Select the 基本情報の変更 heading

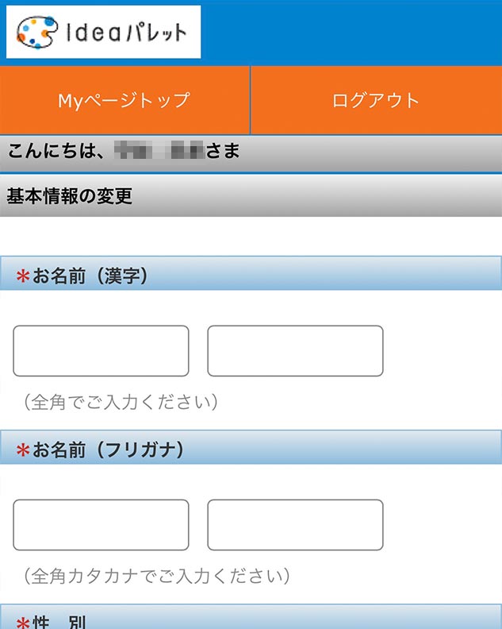pos(70,196)
